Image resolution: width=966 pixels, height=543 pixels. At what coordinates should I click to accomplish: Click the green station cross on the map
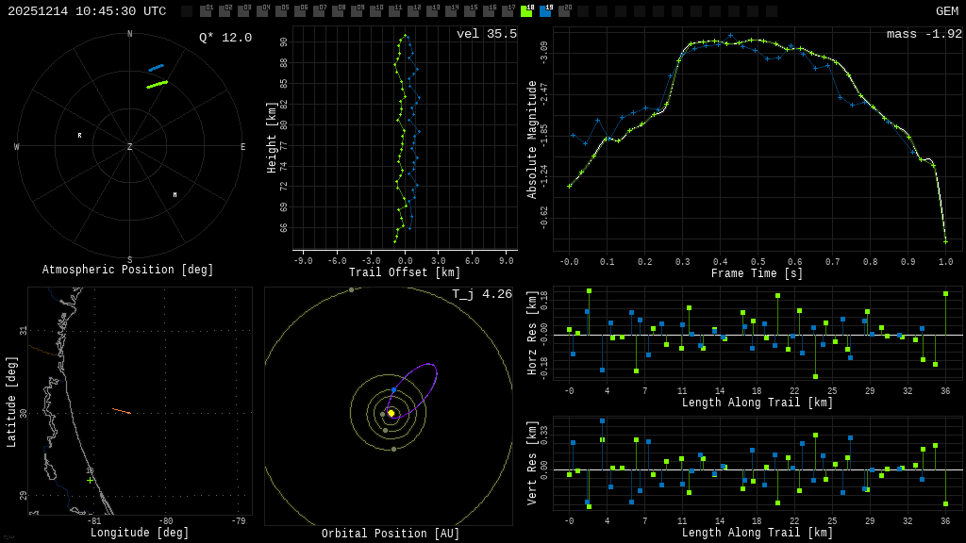point(91,480)
